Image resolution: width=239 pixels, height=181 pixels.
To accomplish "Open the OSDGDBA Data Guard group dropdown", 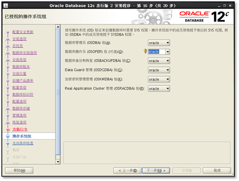I will [x=159, y=70].
